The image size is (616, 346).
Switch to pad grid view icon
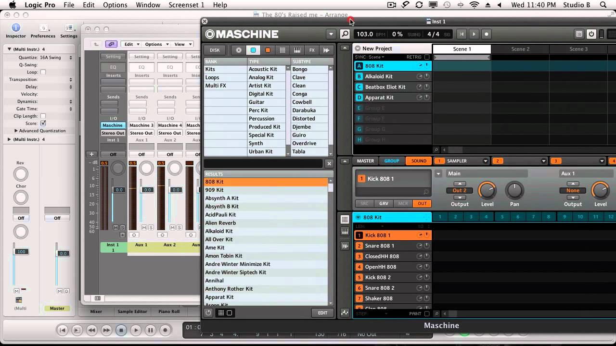345,220
